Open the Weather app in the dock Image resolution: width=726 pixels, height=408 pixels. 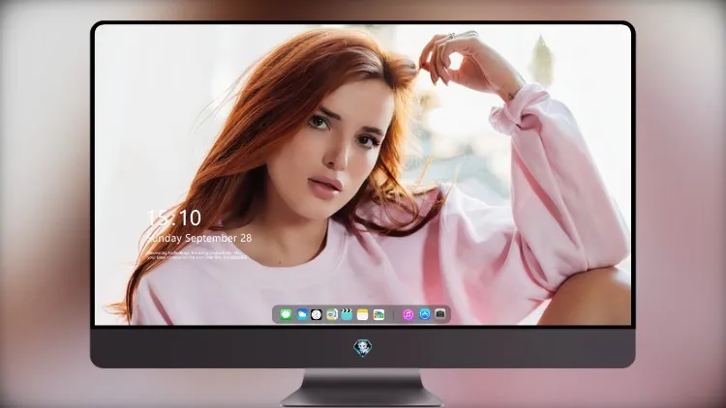pos(302,315)
